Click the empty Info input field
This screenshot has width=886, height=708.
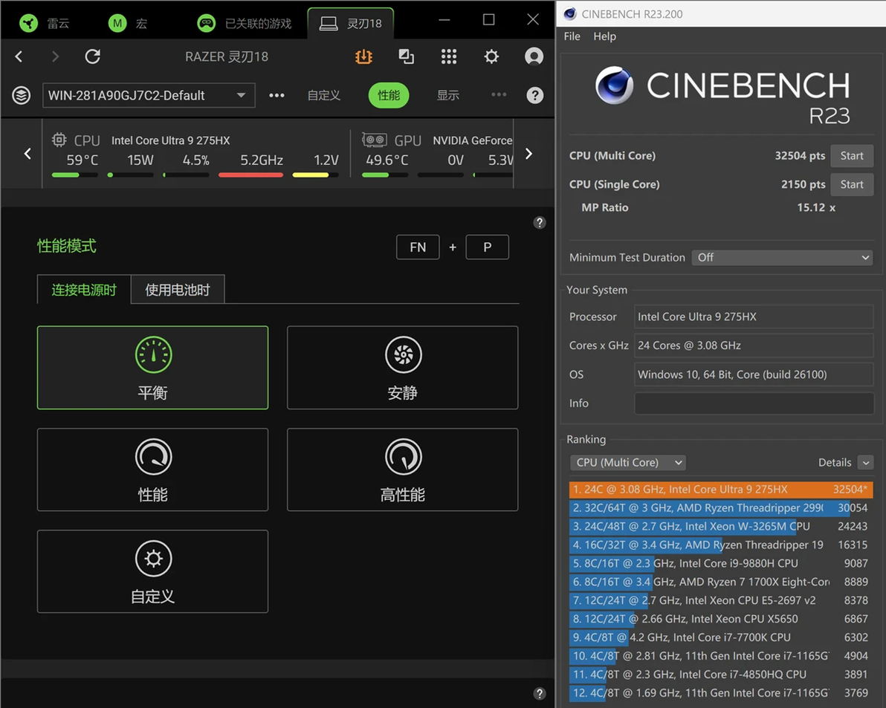click(x=754, y=403)
